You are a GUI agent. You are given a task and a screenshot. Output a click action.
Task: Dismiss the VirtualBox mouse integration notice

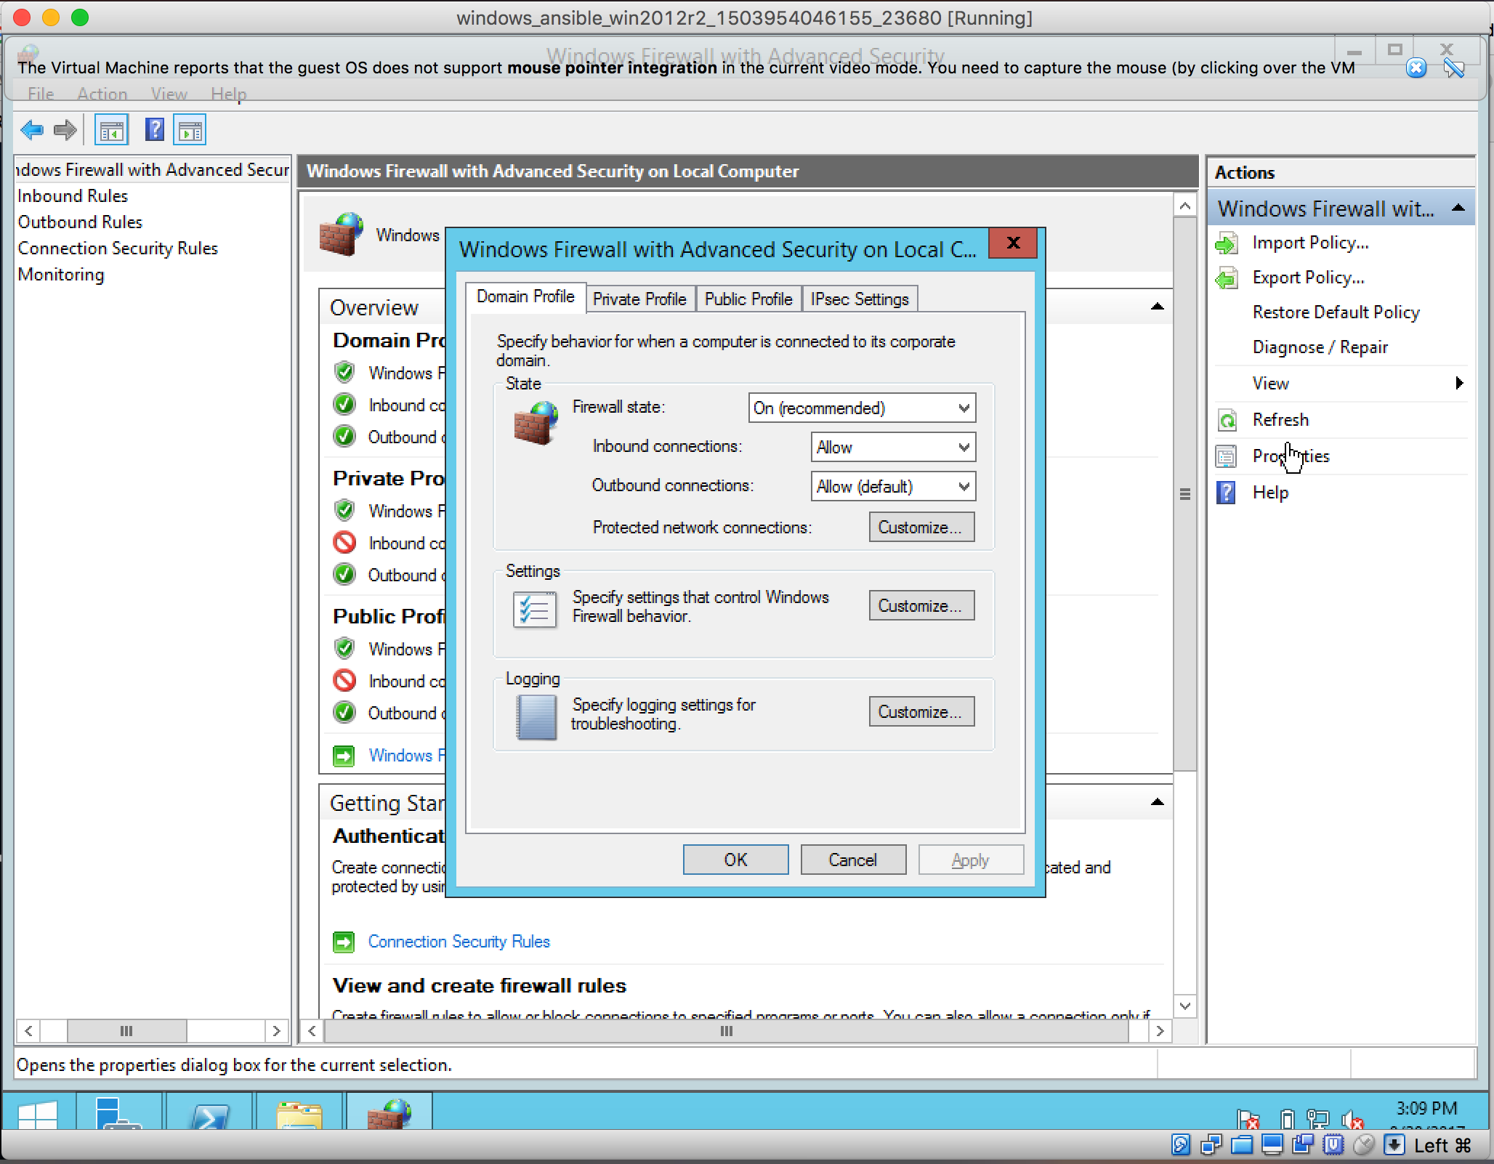(x=1416, y=68)
